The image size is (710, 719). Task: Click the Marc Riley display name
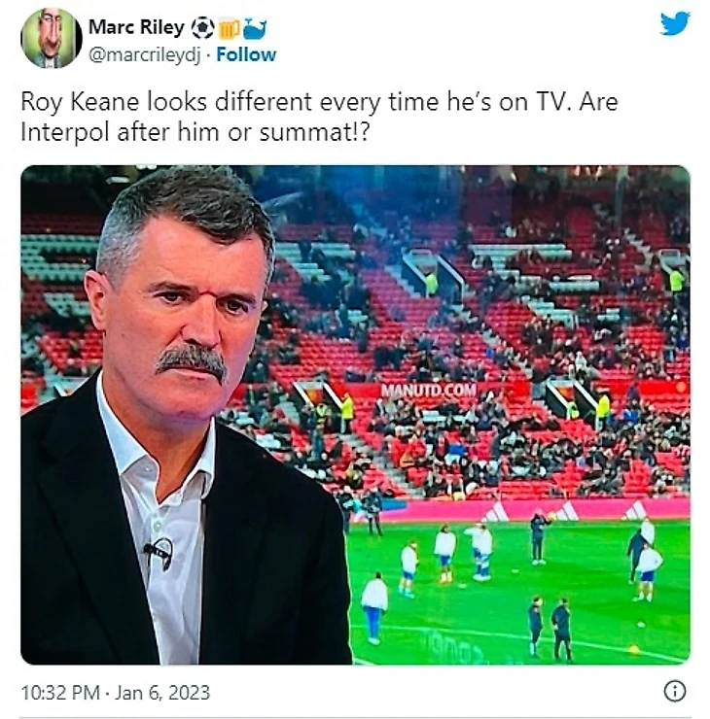137,27
